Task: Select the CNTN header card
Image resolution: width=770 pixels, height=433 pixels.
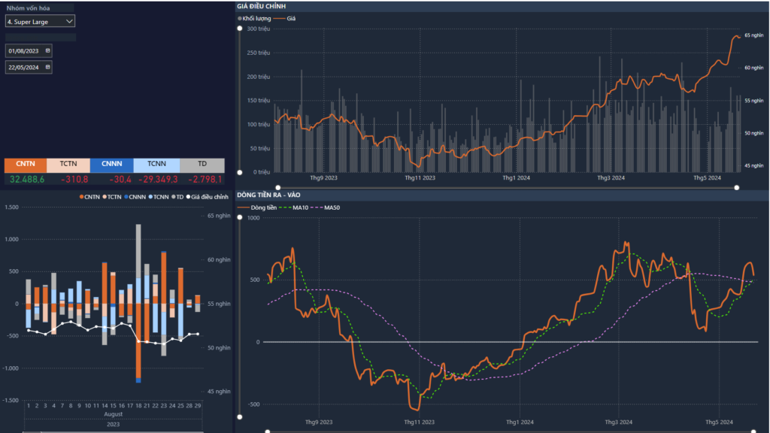Action: tap(26, 163)
